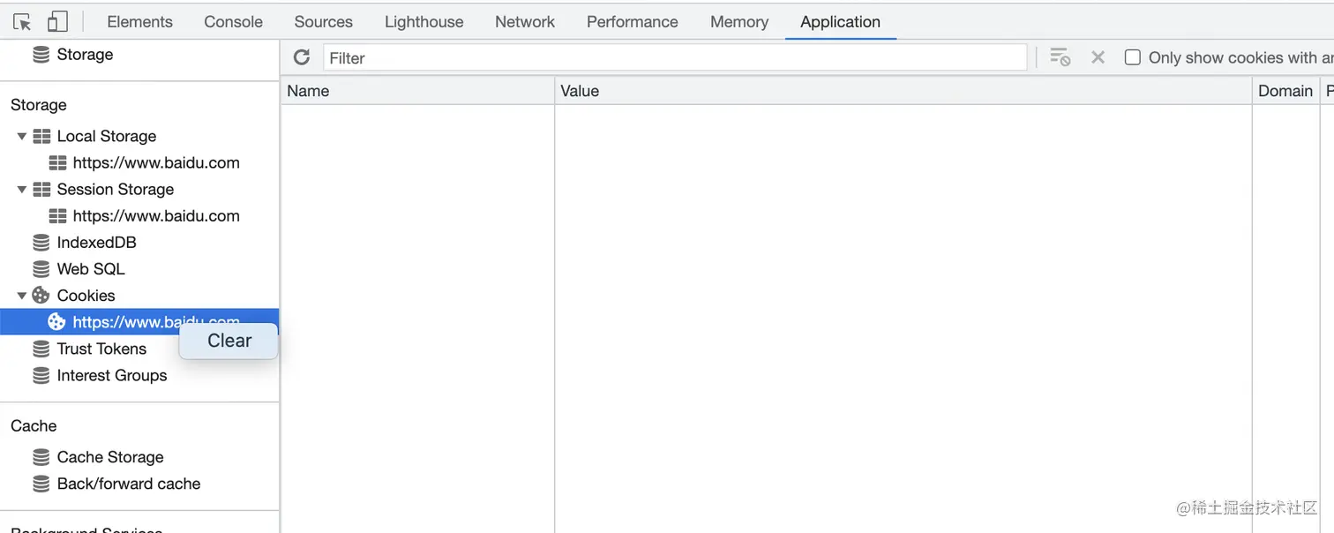Open the Console tab
The image size is (1334, 533).
(233, 22)
